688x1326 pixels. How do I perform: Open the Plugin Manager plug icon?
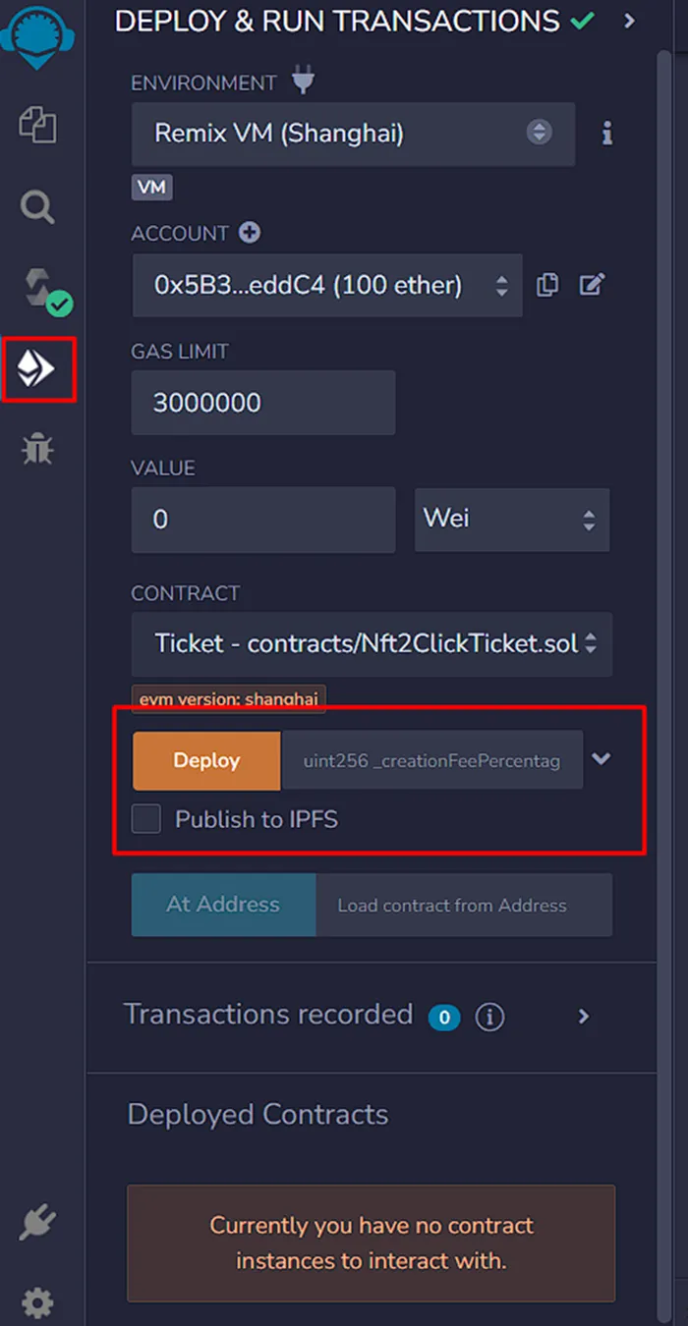(x=38, y=1223)
